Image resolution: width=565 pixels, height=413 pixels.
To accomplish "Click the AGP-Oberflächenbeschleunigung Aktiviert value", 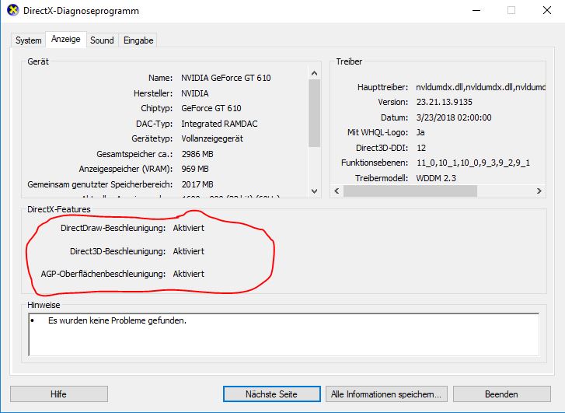I will [188, 274].
